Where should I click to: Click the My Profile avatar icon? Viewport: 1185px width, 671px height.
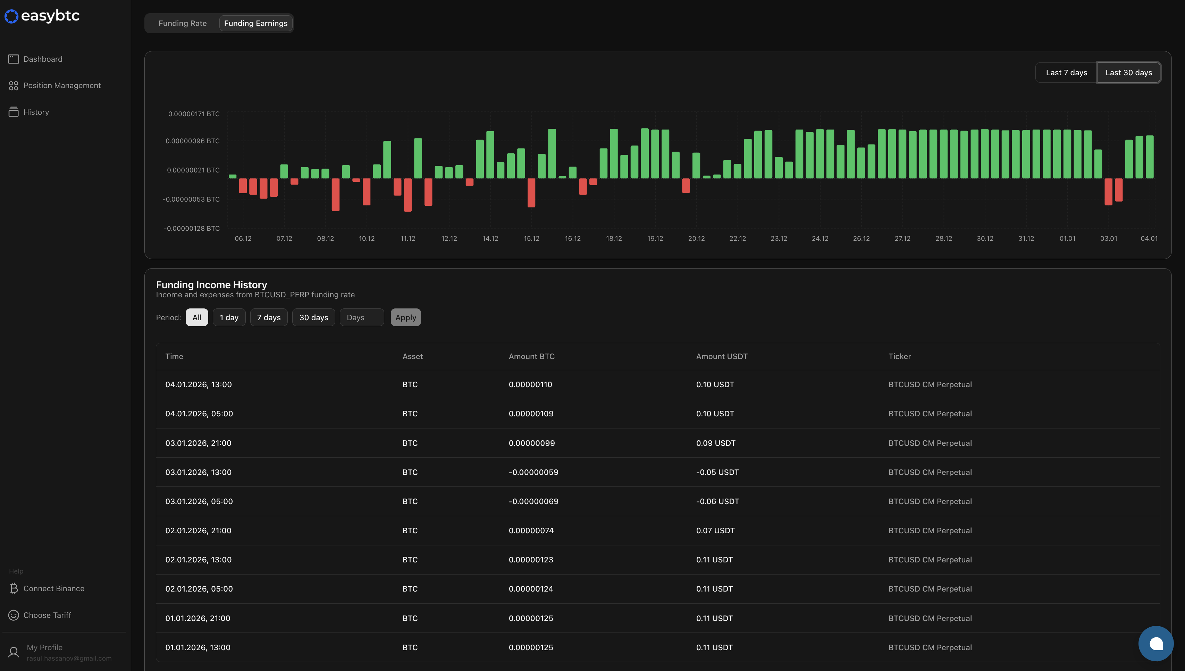13,652
